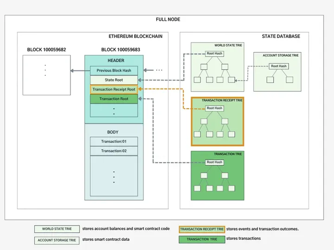Image resolution: width=334 pixels, height=250 pixels.
Task: Select the State Root field
Action: click(114, 80)
